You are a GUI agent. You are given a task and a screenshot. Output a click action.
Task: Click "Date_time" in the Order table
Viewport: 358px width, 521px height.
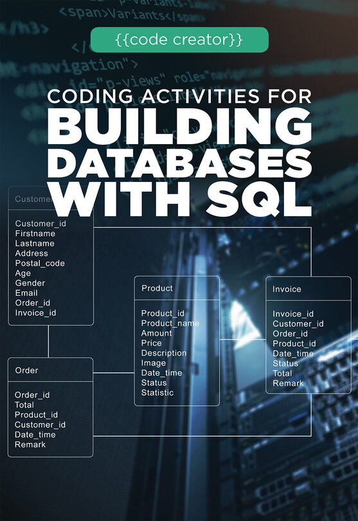coord(35,435)
